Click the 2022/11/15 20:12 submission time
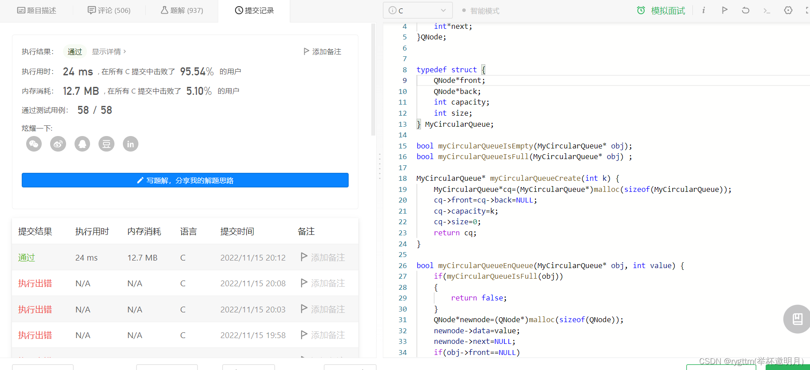 click(x=253, y=257)
